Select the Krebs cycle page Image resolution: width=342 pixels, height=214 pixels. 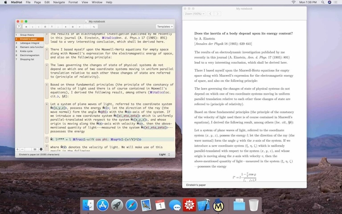click(x=29, y=51)
